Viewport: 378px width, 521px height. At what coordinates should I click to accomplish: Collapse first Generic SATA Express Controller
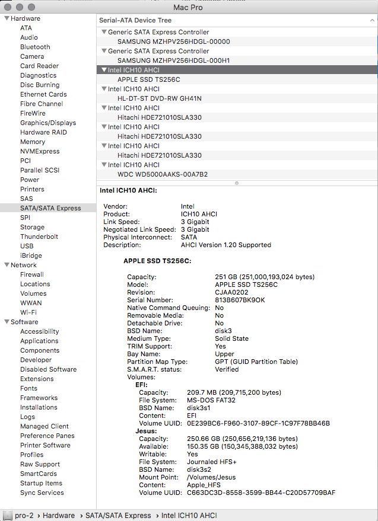click(x=104, y=32)
